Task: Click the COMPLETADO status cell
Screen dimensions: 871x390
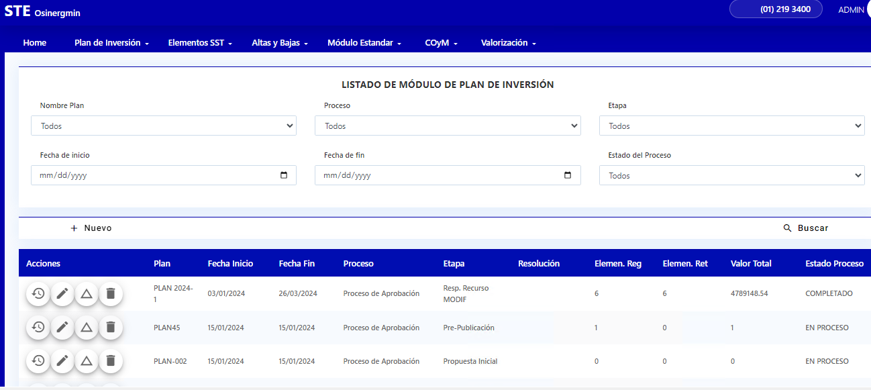Action: click(829, 293)
